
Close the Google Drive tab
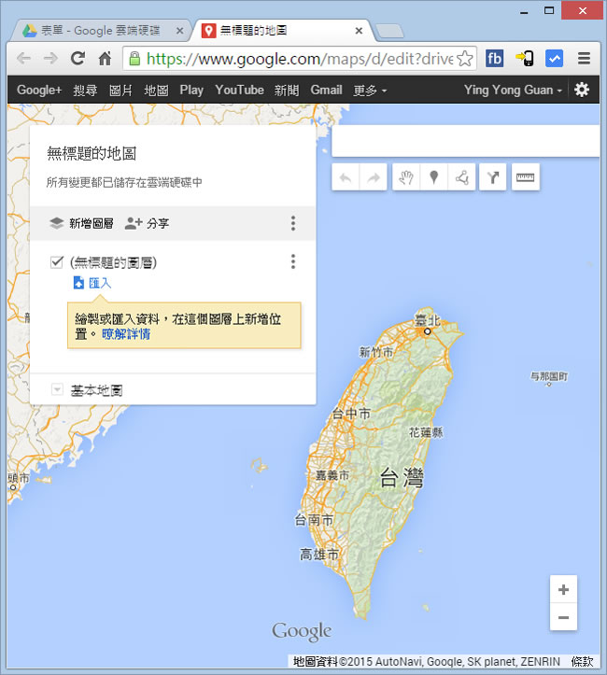(x=180, y=31)
